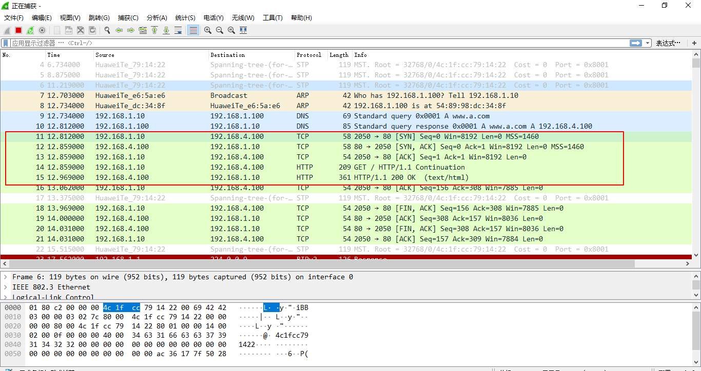Toggle auto-scroll during live capture
Image resolution: width=701 pixels, height=371 pixels.
pyautogui.click(x=179, y=30)
